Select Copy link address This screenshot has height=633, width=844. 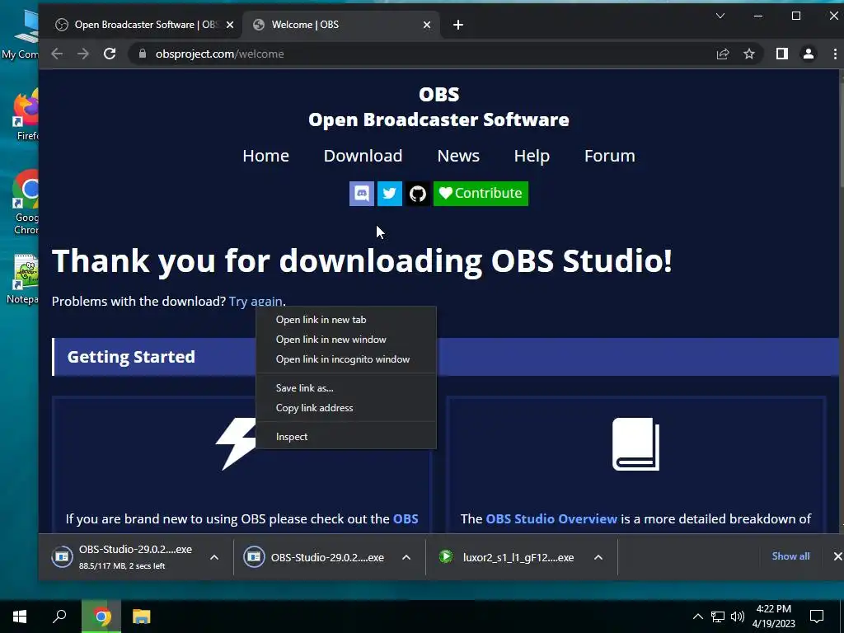click(x=346, y=408)
